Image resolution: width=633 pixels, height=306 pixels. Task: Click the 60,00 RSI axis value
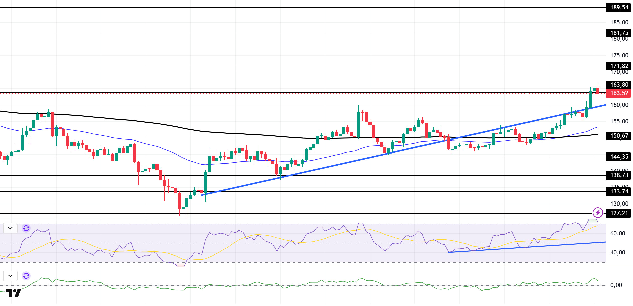(618, 233)
